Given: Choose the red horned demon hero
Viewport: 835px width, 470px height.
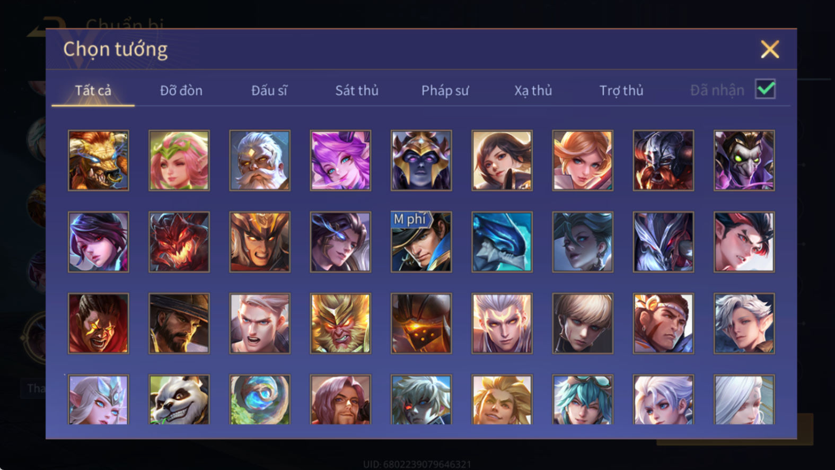Looking at the screenshot, I should [x=179, y=242].
